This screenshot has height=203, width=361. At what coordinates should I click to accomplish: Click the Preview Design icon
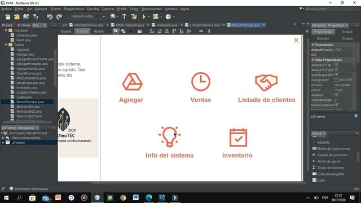tap(139, 31)
